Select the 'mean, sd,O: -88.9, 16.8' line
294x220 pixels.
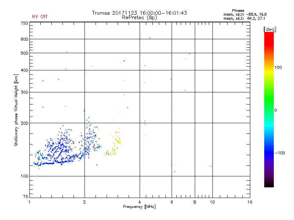[x=245, y=14]
